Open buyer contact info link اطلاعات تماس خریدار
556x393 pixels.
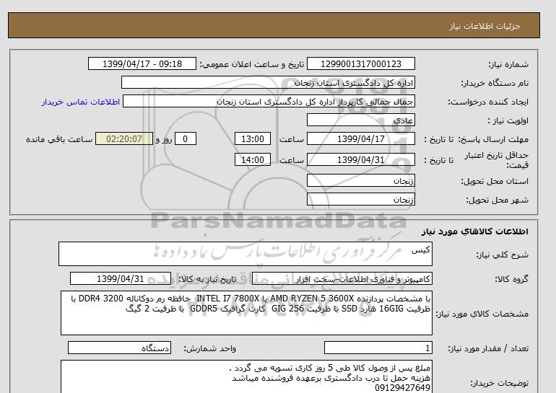click(81, 102)
